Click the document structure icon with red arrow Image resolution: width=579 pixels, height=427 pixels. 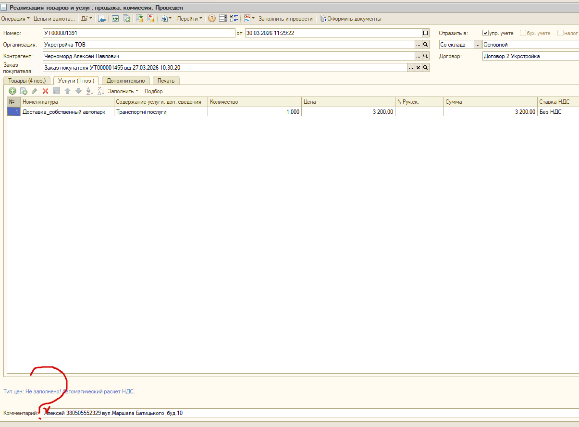tap(150, 19)
